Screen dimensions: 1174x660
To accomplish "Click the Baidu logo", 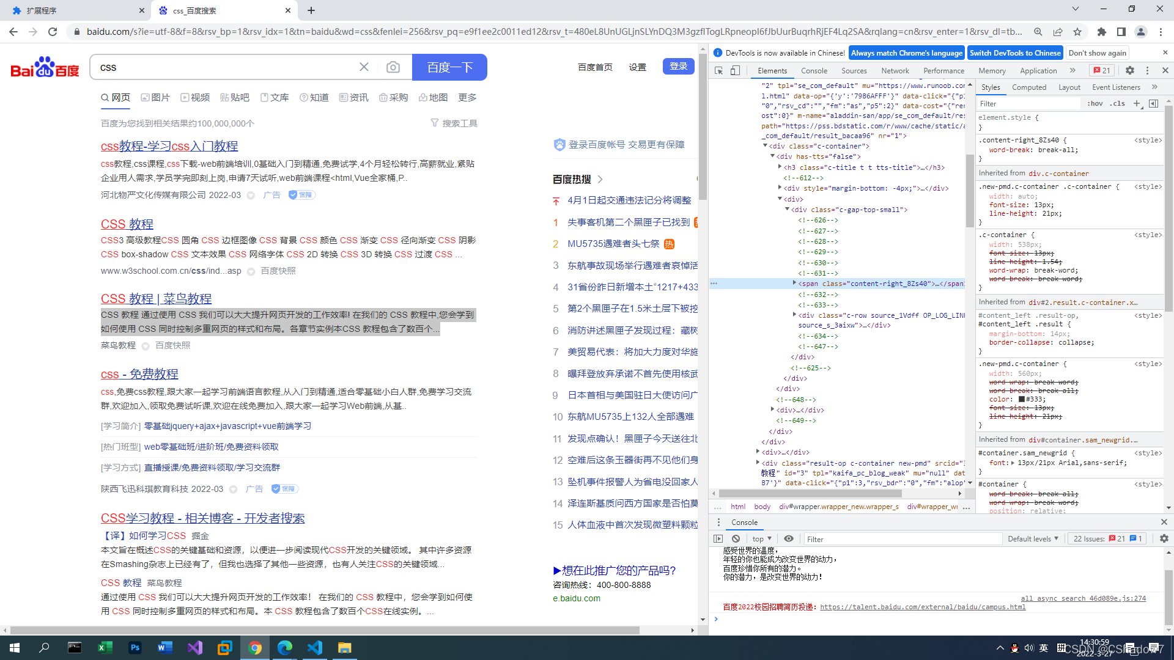I will (x=45, y=67).
